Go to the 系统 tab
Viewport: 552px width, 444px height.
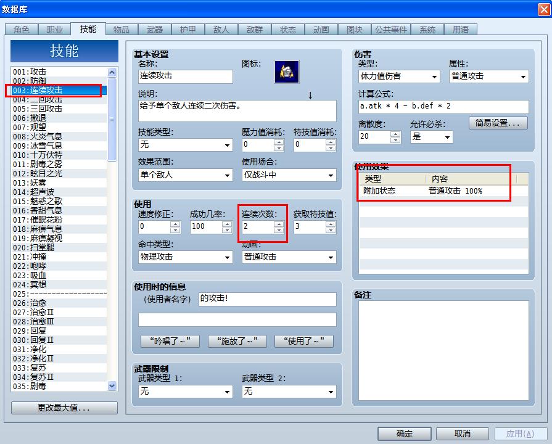427,30
